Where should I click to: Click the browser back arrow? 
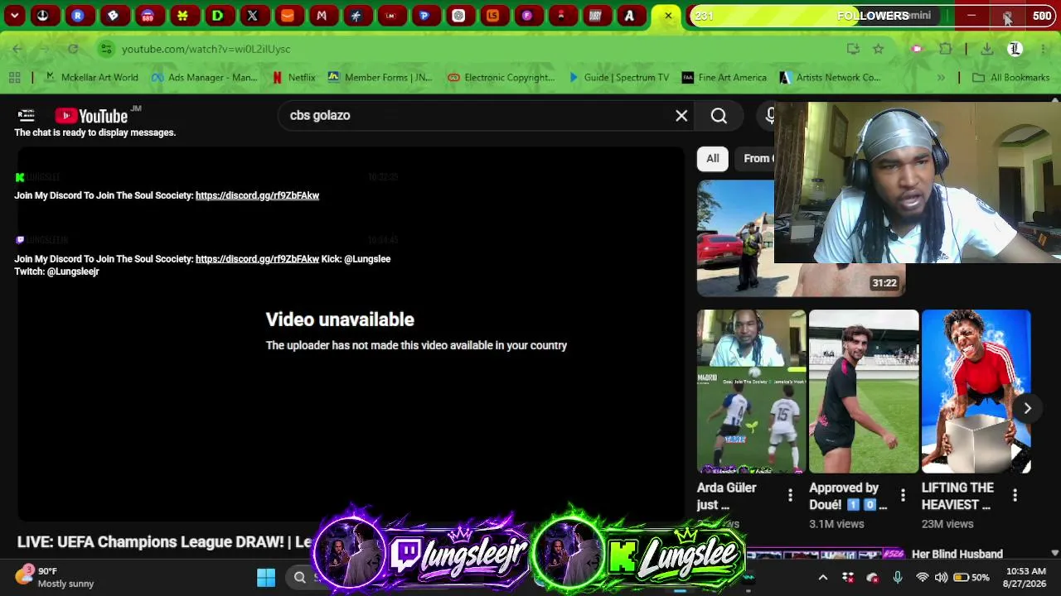click(17, 49)
